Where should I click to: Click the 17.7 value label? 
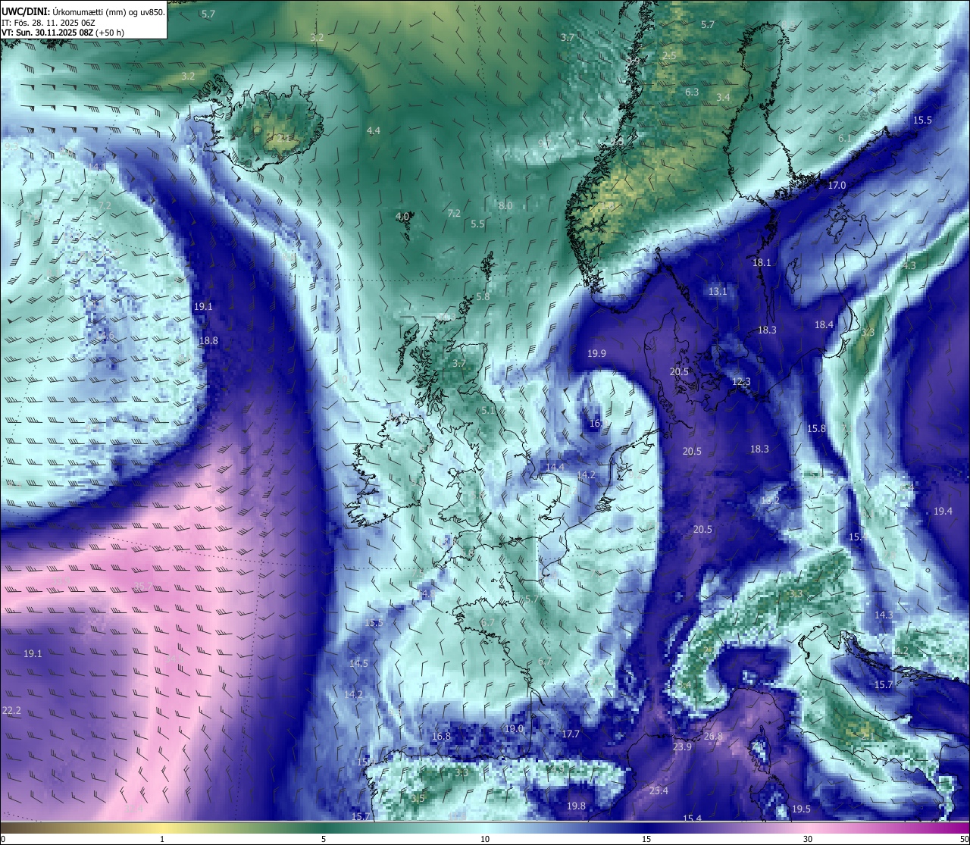click(x=571, y=734)
